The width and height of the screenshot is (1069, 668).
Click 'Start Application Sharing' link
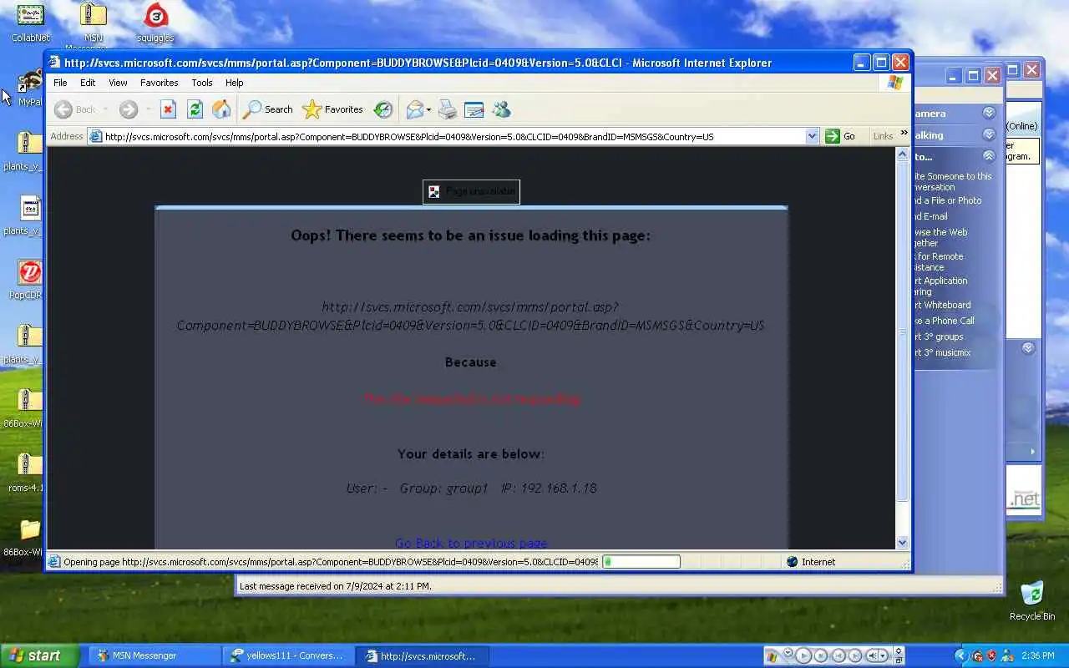point(941,286)
